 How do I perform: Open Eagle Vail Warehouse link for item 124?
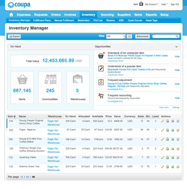tap(54, 123)
